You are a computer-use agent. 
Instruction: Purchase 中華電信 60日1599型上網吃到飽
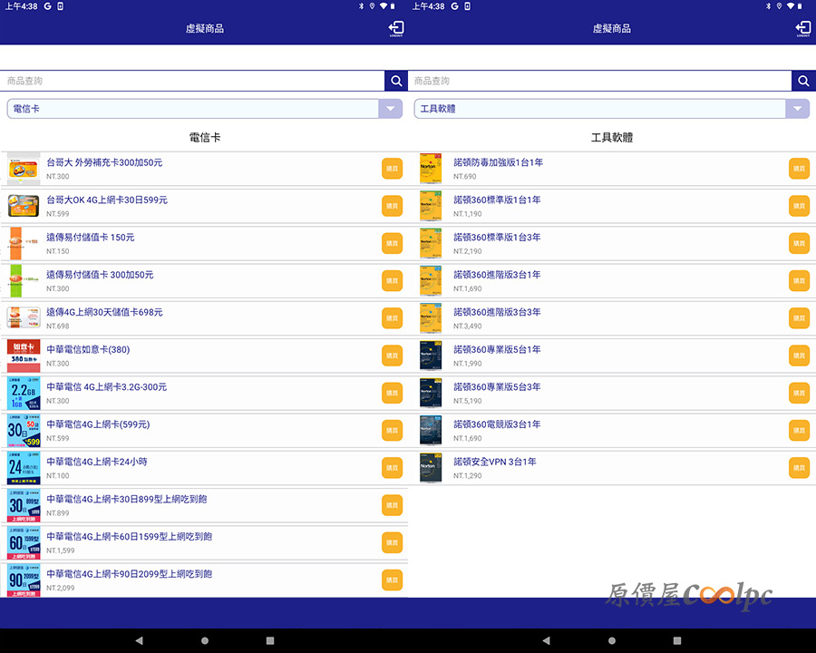(392, 542)
